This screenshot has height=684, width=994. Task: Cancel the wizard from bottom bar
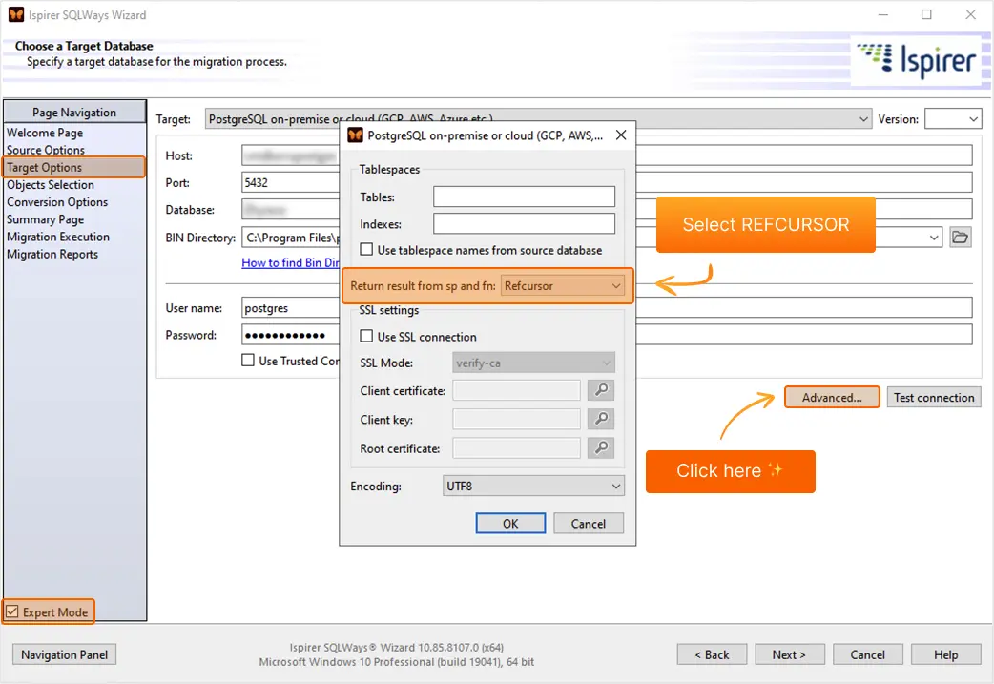[867, 654]
